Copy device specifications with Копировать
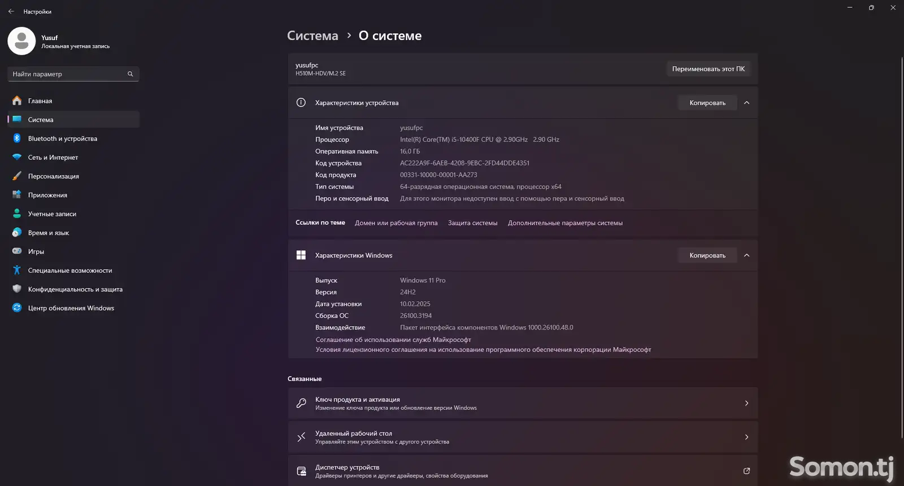 pos(707,103)
